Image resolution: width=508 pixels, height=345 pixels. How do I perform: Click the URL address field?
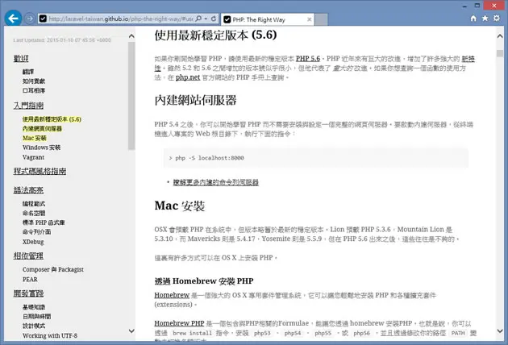(x=120, y=19)
